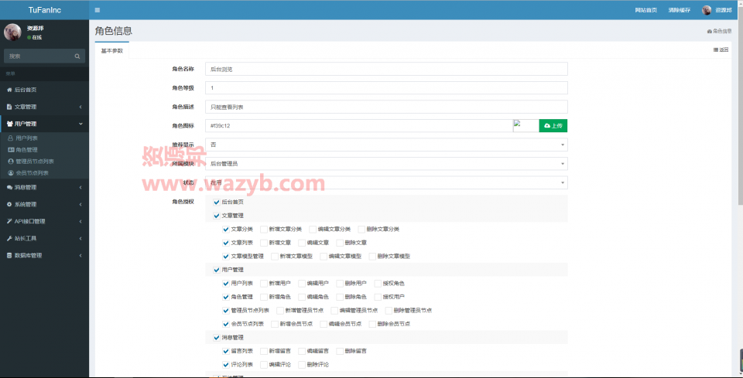This screenshot has width=743, height=378.
Task: Check the 删除评论 checkbox
Action: [x=302, y=365]
